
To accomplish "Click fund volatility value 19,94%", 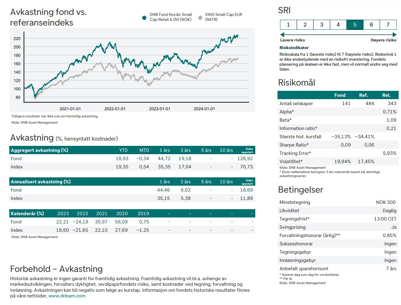I will coord(343,161).
